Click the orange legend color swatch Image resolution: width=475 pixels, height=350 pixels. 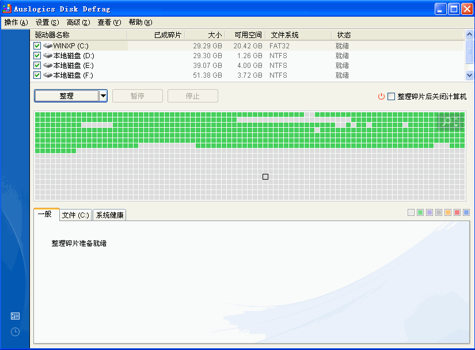[x=448, y=212]
